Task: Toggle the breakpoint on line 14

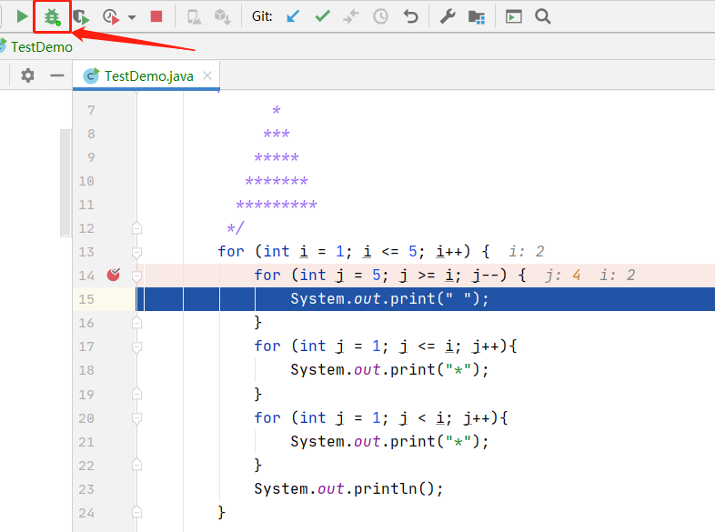Action: 113,275
